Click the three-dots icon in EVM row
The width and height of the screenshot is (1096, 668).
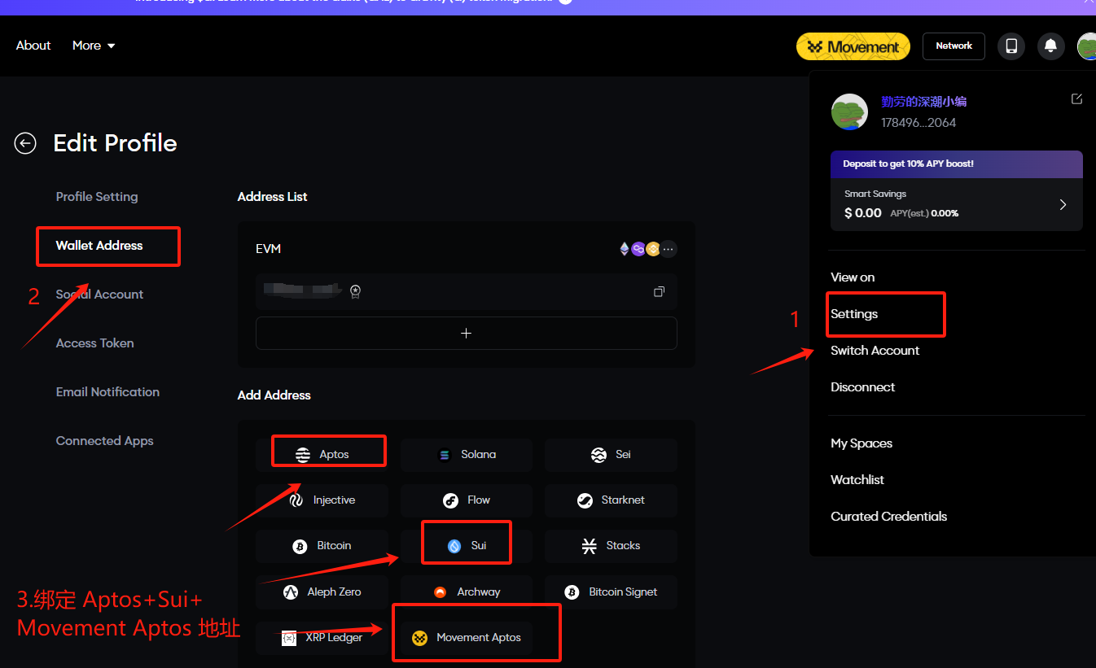pyautogui.click(x=669, y=249)
